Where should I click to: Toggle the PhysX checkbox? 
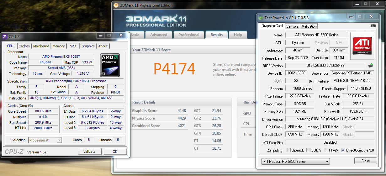(x=326, y=150)
